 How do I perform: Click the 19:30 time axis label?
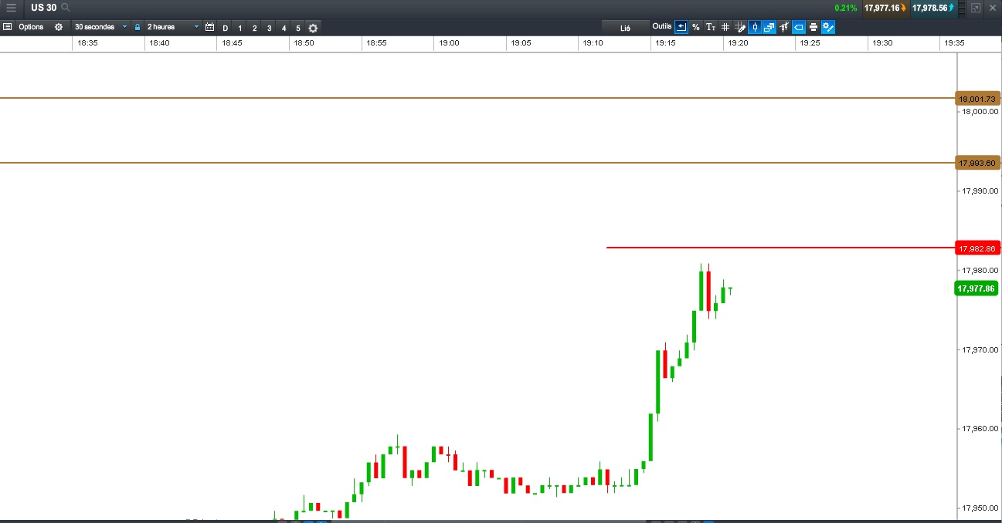[882, 43]
